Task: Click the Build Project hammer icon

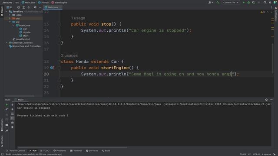Action: [x=218, y=3]
